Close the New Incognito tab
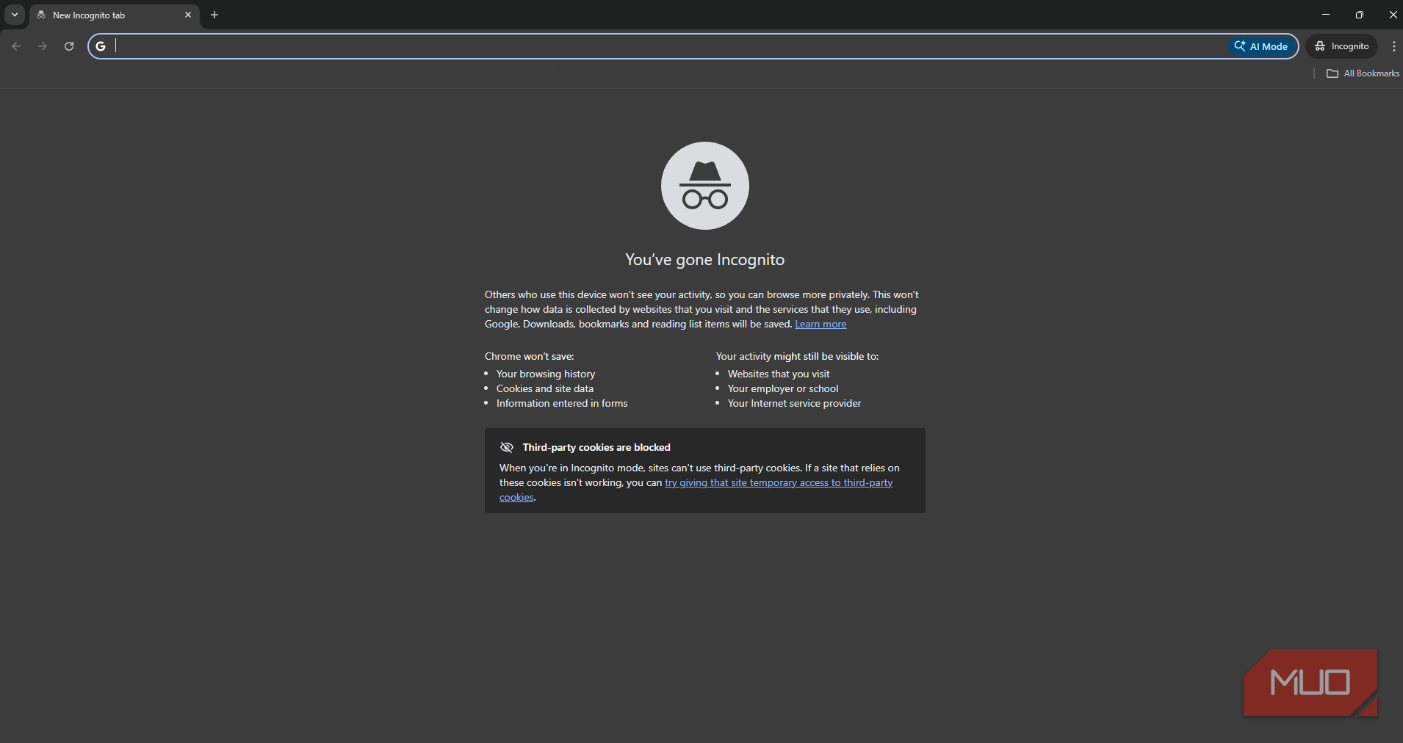 [188, 15]
